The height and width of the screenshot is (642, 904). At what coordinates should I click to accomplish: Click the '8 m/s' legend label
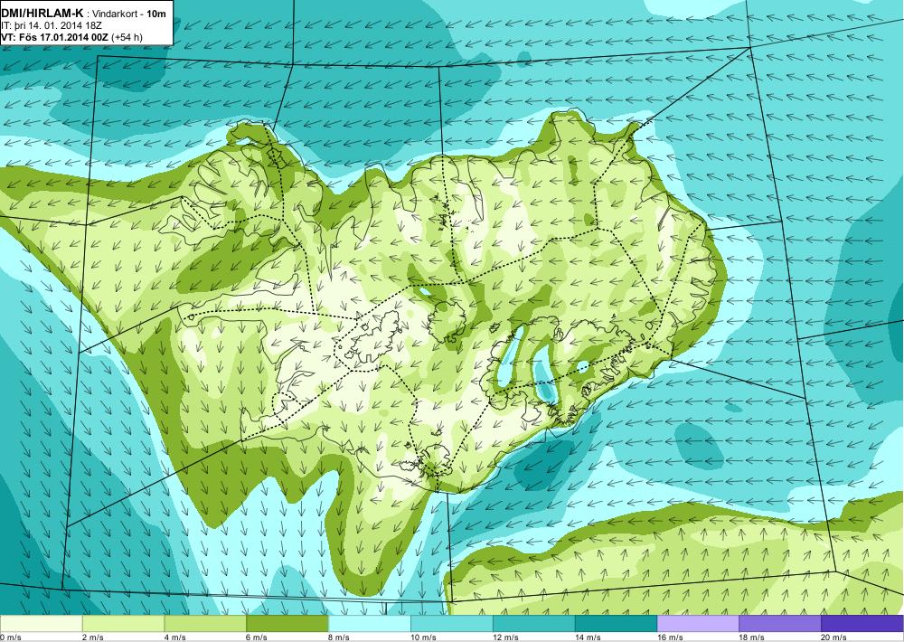pos(339,637)
